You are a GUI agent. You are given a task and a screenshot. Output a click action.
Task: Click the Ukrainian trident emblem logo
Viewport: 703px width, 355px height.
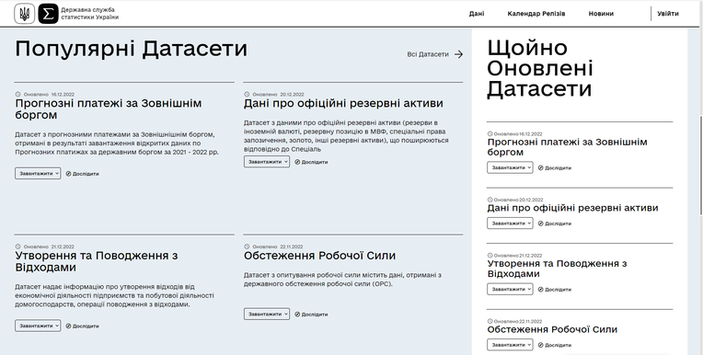24,14
